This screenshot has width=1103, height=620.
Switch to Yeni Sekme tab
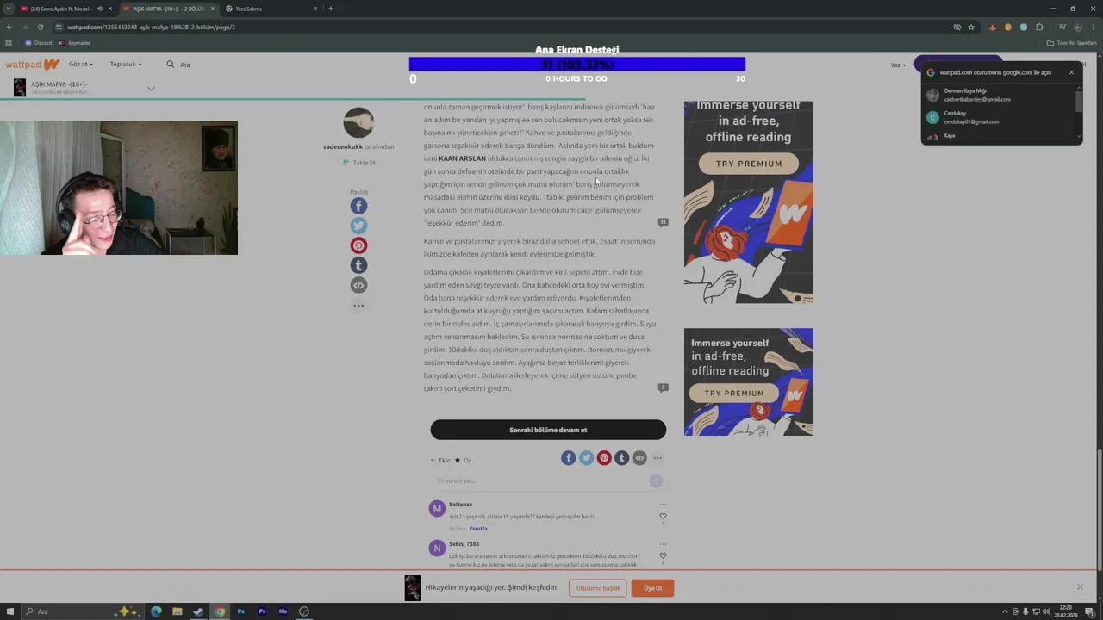272,9
